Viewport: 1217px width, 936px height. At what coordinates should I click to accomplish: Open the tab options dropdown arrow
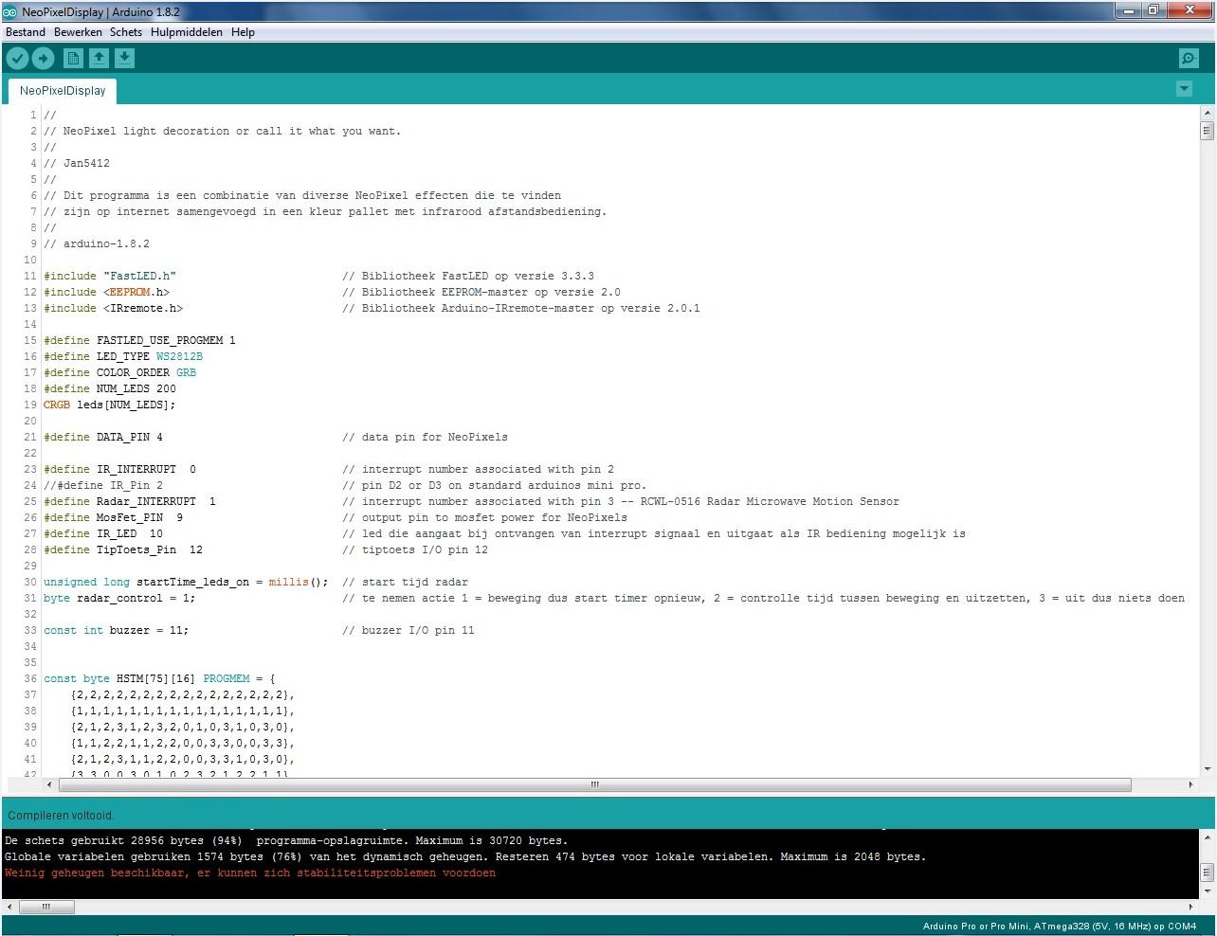(1183, 88)
